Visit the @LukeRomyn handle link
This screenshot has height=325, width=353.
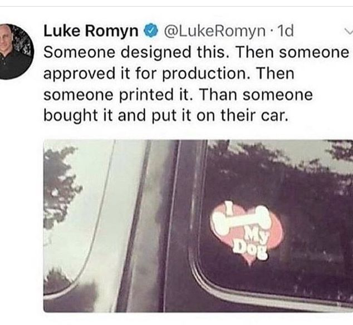click(x=214, y=31)
